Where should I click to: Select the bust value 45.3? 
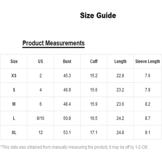[67, 76]
